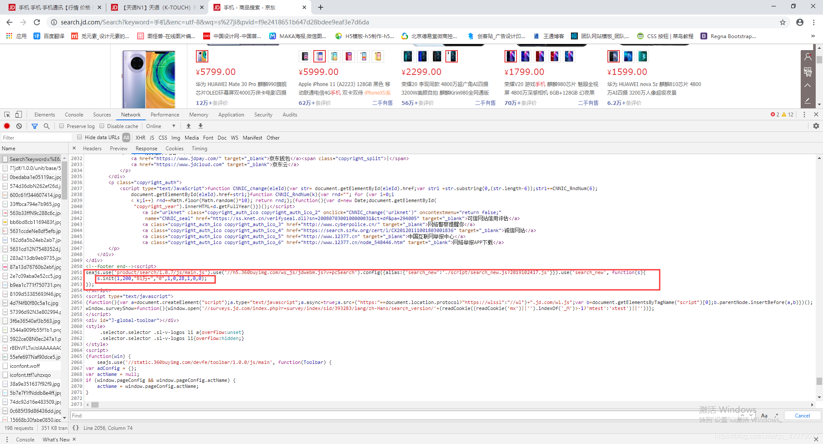Toggle the network filter funnel icon
The image size is (823, 444).
tap(35, 126)
